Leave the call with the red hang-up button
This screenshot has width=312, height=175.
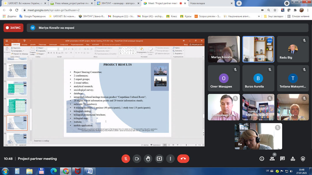(183, 159)
